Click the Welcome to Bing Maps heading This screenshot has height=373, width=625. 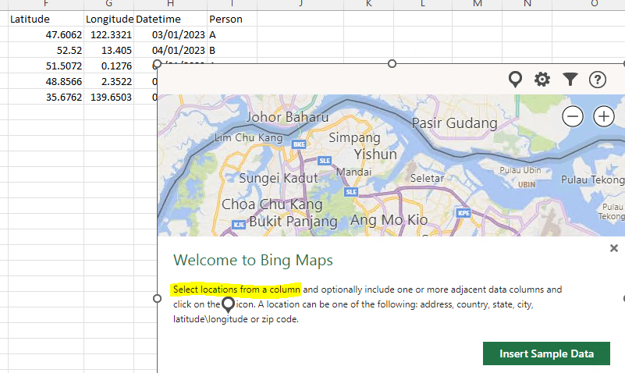tap(253, 260)
